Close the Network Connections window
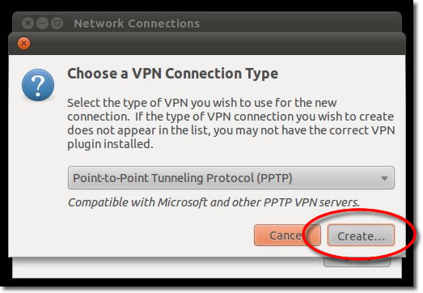Screen dimensions: 423x293 click(x=27, y=23)
